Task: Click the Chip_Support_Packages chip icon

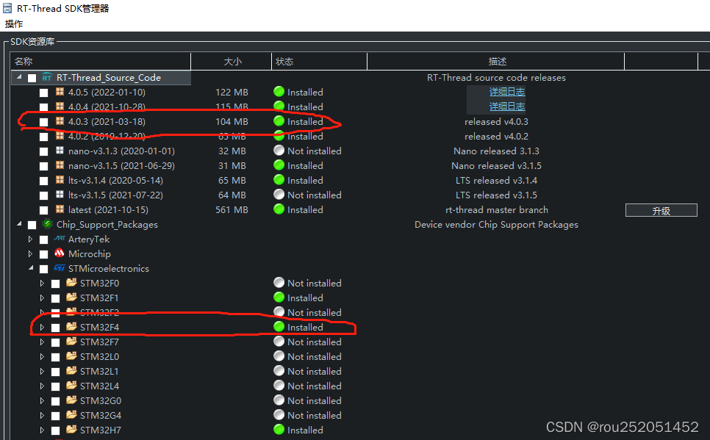Action: pos(47,223)
